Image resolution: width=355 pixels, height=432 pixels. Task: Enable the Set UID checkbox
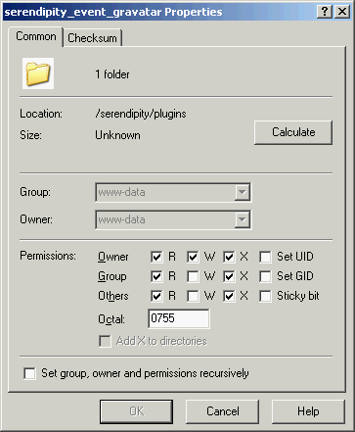[x=265, y=257]
